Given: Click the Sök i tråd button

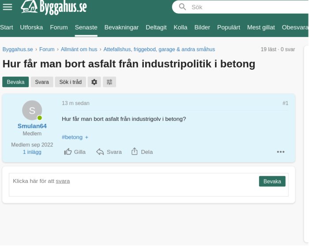Looking at the screenshot, I should click(70, 82).
